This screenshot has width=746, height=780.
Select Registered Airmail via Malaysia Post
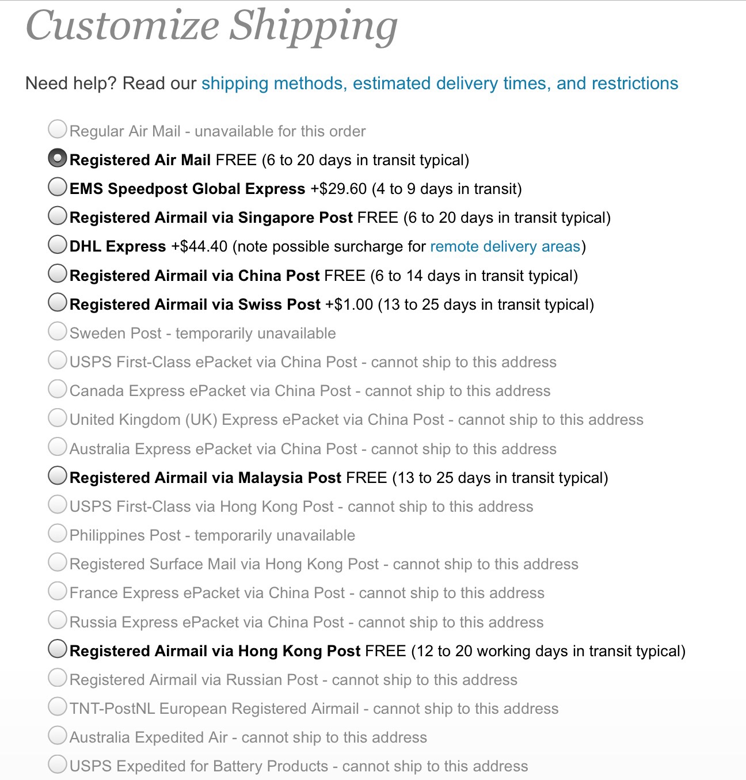click(x=58, y=475)
